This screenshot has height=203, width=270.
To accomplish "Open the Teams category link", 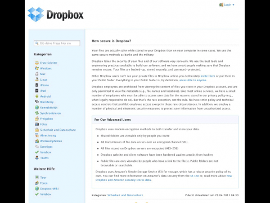I will (x=44, y=158).
